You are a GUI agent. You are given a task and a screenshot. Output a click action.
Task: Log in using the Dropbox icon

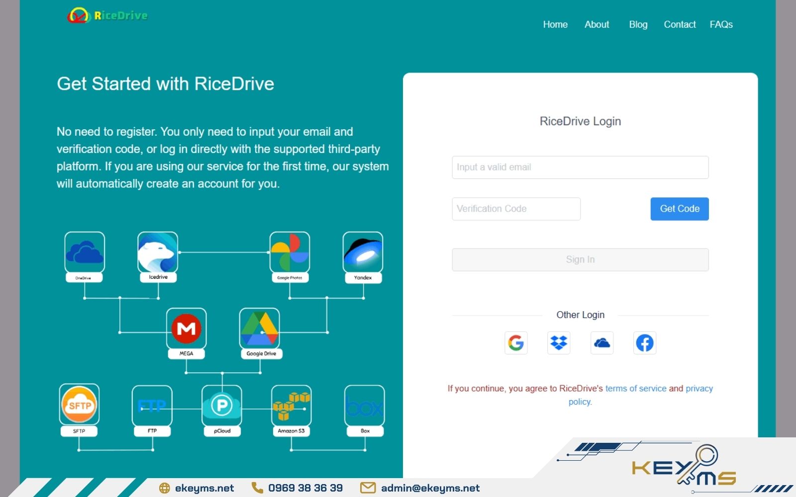559,343
